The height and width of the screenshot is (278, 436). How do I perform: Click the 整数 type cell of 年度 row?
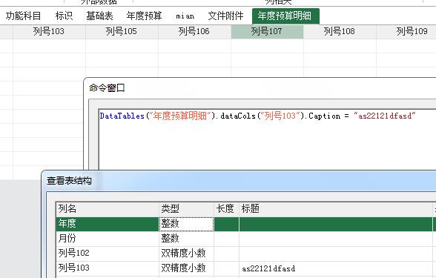click(186, 224)
